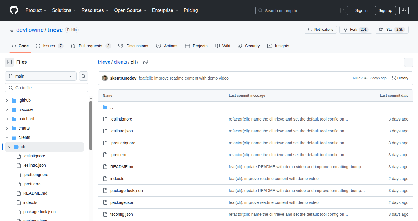Go to Pricing page
This screenshot has height=221, width=418.
(191, 10)
